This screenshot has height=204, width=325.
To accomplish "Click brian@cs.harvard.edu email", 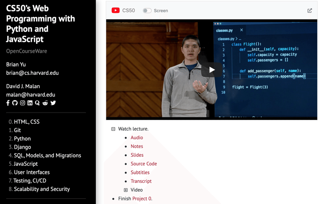I will (x=32, y=73).
